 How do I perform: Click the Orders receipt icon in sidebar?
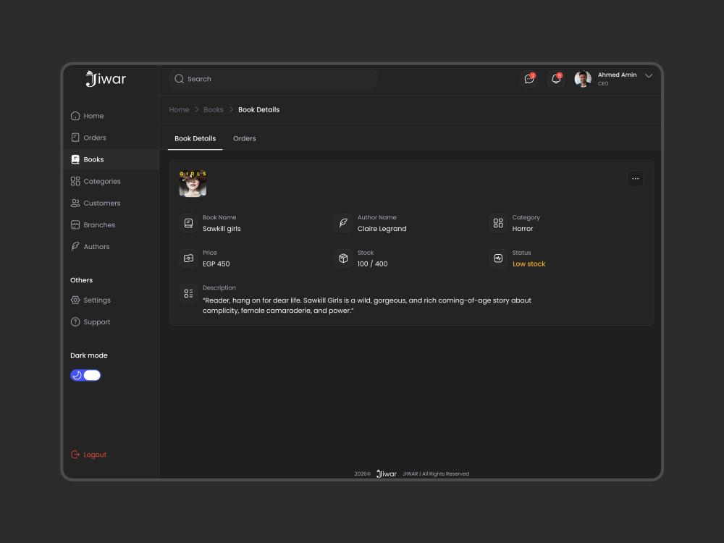[75, 138]
